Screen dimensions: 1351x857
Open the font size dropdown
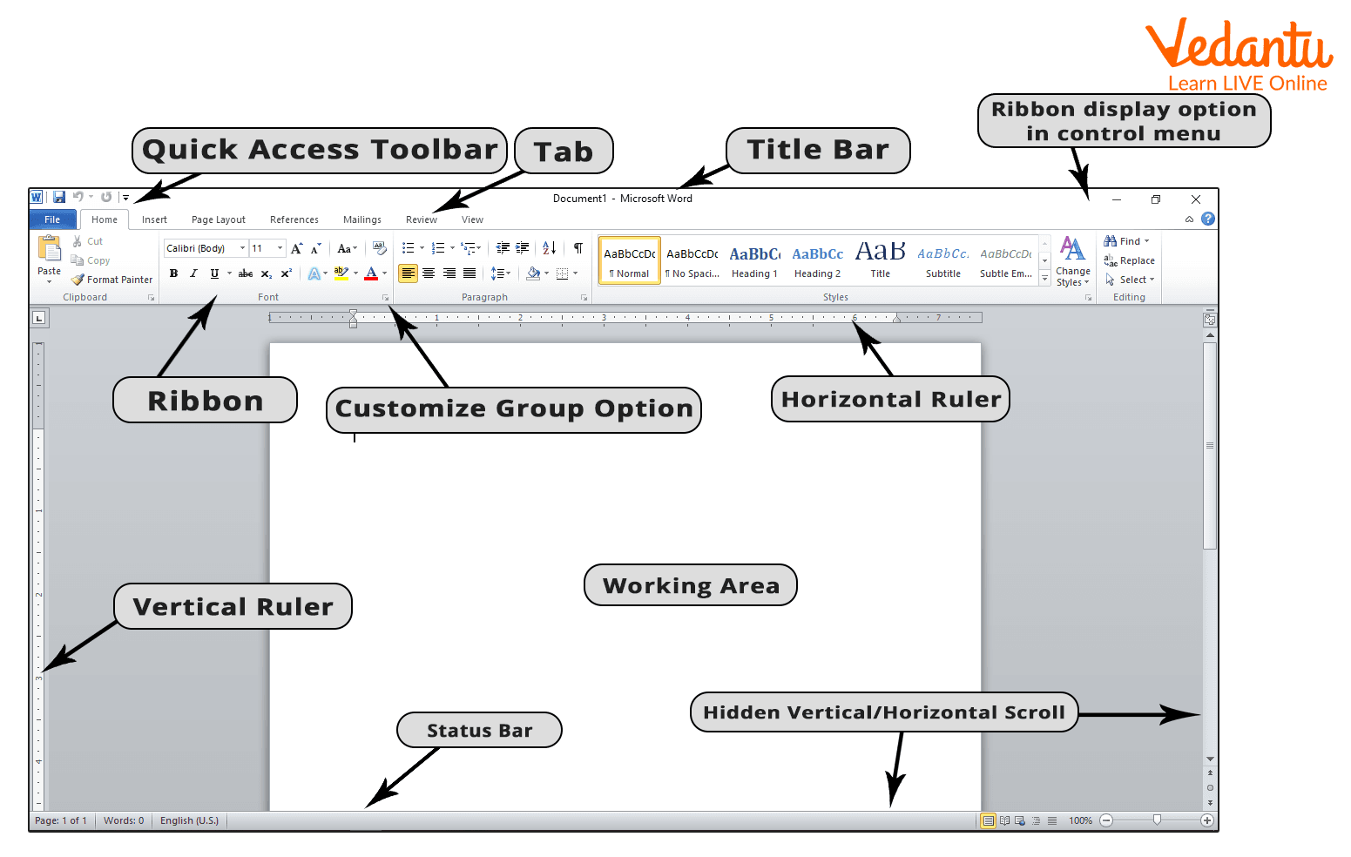point(280,248)
